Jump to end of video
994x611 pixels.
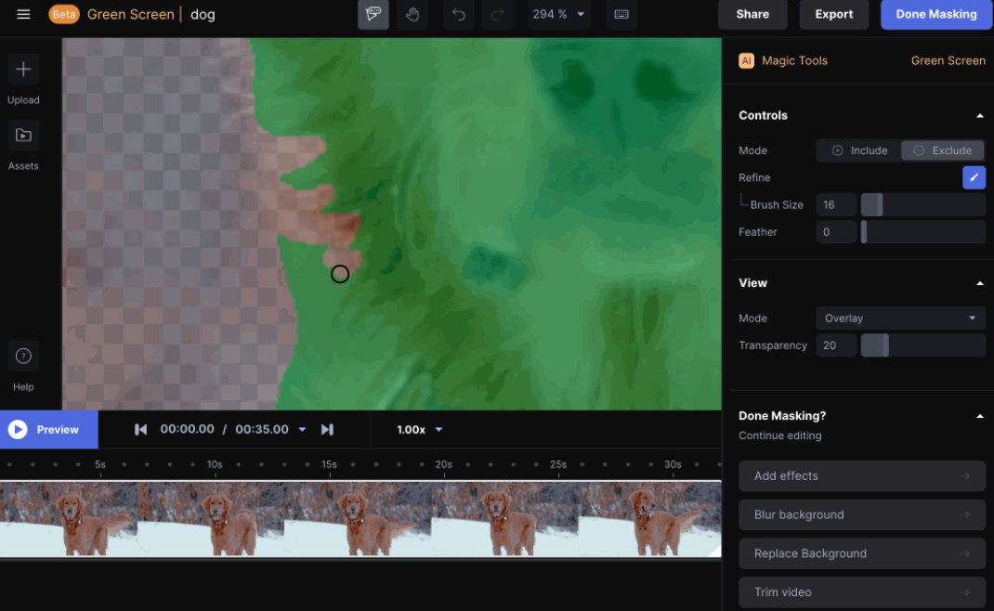[x=327, y=430]
